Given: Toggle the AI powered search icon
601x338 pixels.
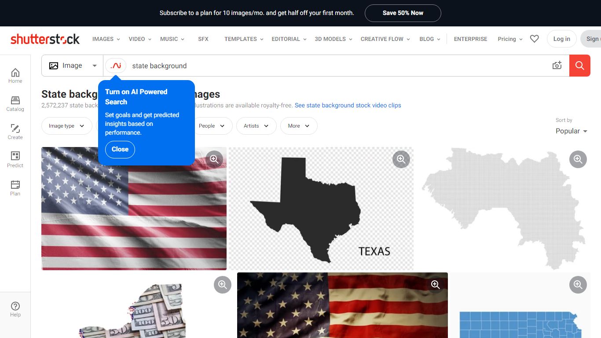Looking at the screenshot, I should [x=116, y=66].
